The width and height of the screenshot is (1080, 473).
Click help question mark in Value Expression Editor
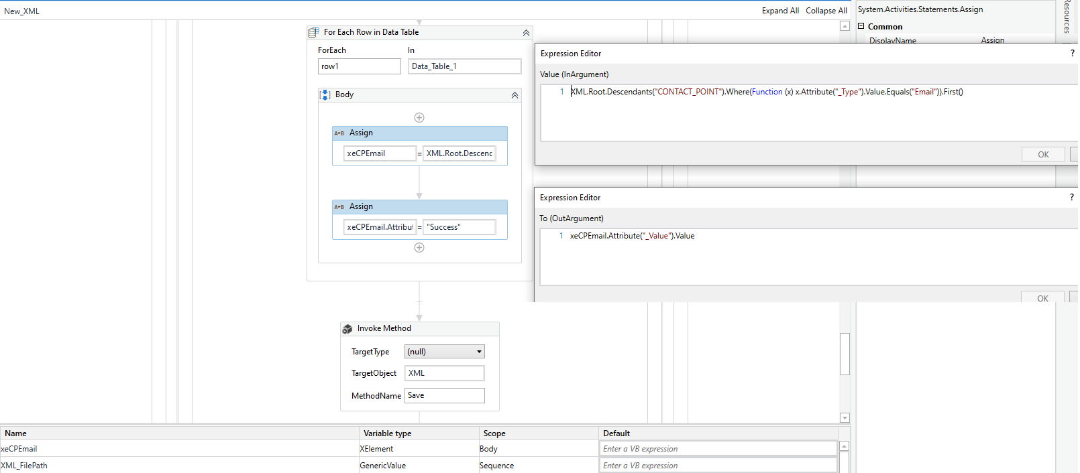[x=1072, y=54]
